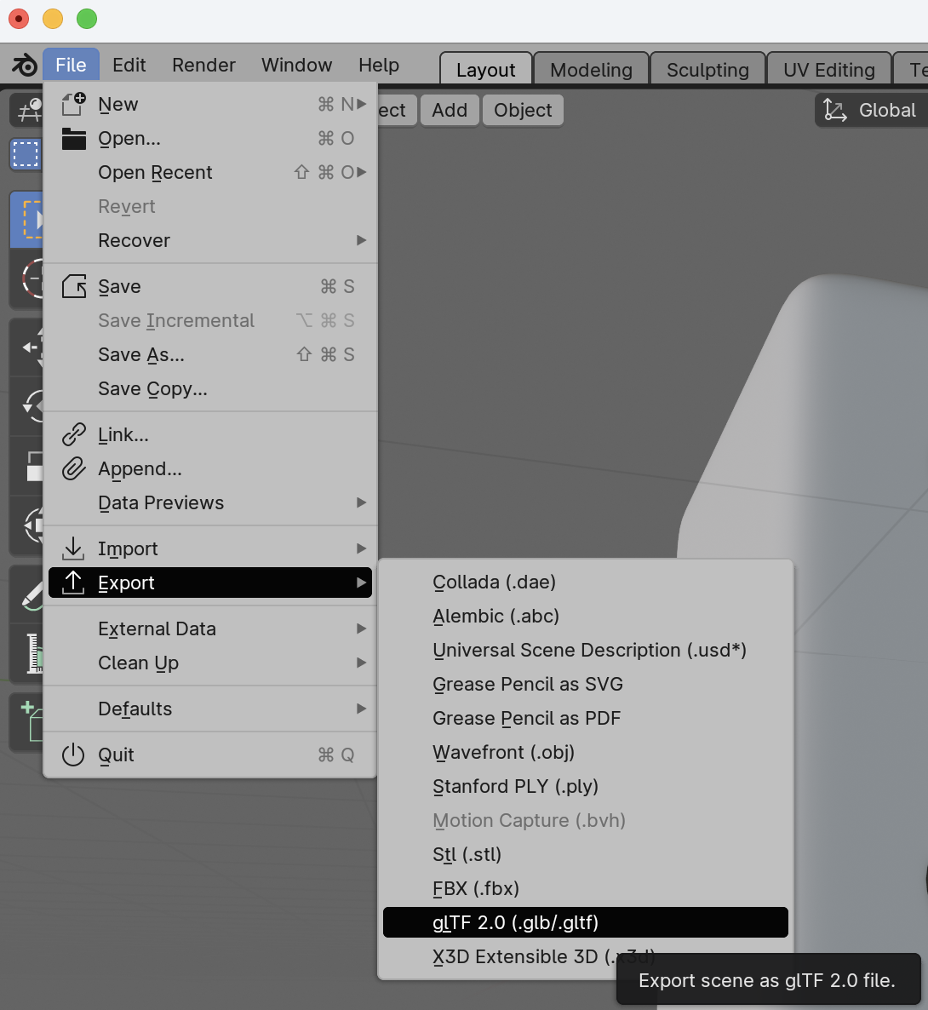This screenshot has height=1010, width=928.
Task: Open the Help menu
Action: (x=379, y=65)
